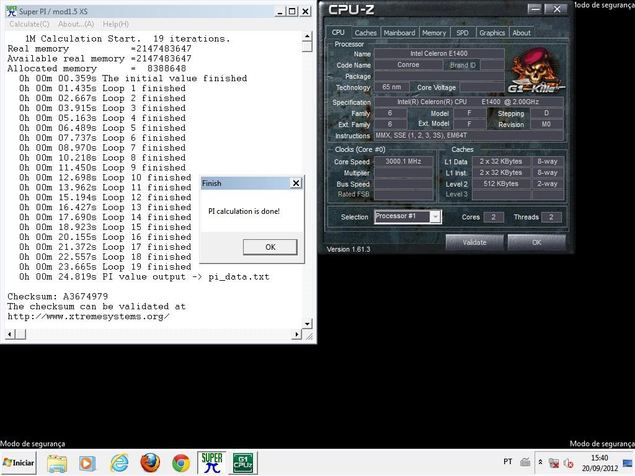Image resolution: width=635 pixels, height=476 pixels.
Task: Close the Finish dialog with its X
Action: 296,183
